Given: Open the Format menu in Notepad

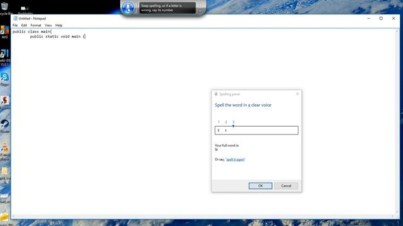Looking at the screenshot, I should click(x=36, y=25).
